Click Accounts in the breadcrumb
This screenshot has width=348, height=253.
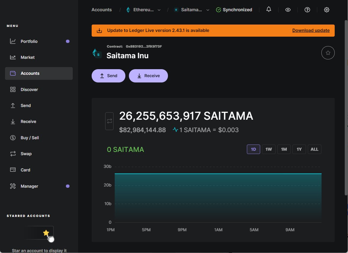101,10
